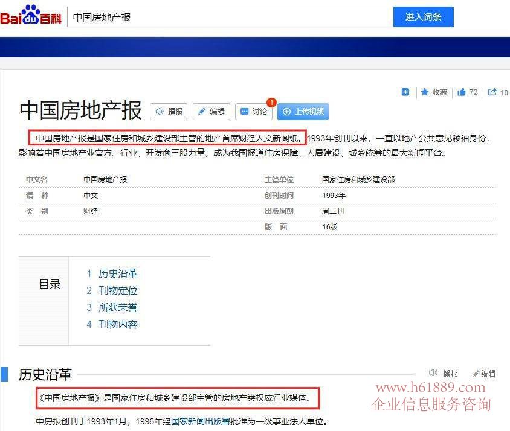Open 编辑 pencil button beside title

[212, 112]
